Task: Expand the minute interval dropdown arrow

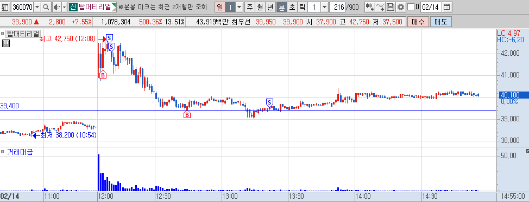Action: tap(324, 6)
